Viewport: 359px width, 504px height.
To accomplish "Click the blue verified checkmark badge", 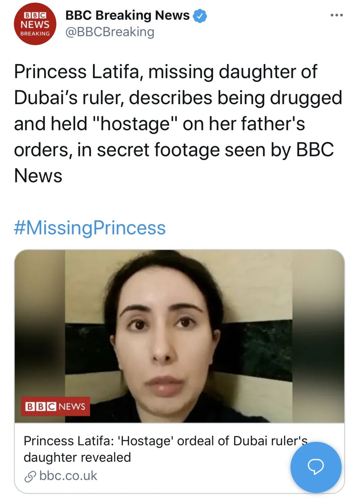I will click(x=200, y=16).
